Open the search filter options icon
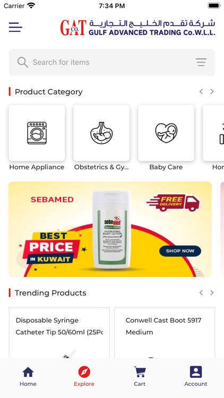Image resolution: width=224 pixels, height=398 pixels. click(201, 62)
